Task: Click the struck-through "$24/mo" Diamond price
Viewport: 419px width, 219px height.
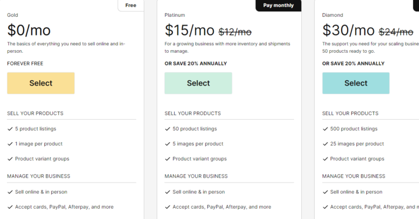Action: point(396,32)
